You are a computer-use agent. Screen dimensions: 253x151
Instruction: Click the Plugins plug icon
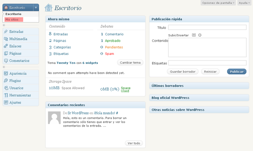(6, 80)
